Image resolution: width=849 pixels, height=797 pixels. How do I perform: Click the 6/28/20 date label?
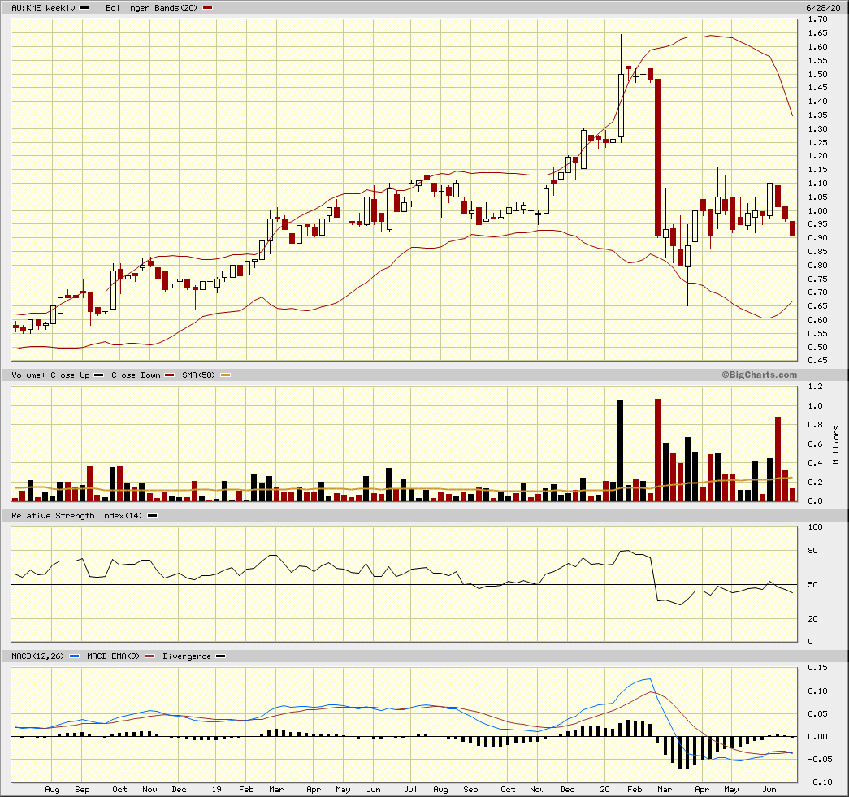pyautogui.click(x=822, y=7)
